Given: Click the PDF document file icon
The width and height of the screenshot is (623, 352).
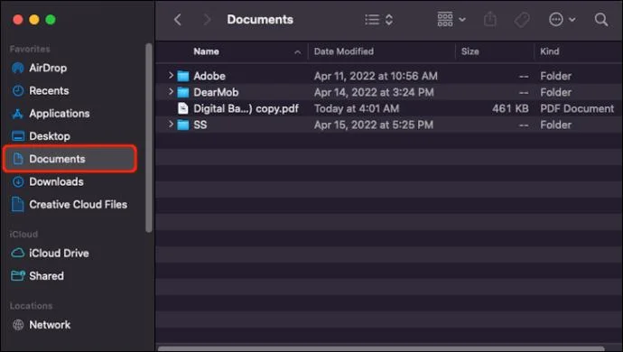Looking at the screenshot, I should click(182, 108).
